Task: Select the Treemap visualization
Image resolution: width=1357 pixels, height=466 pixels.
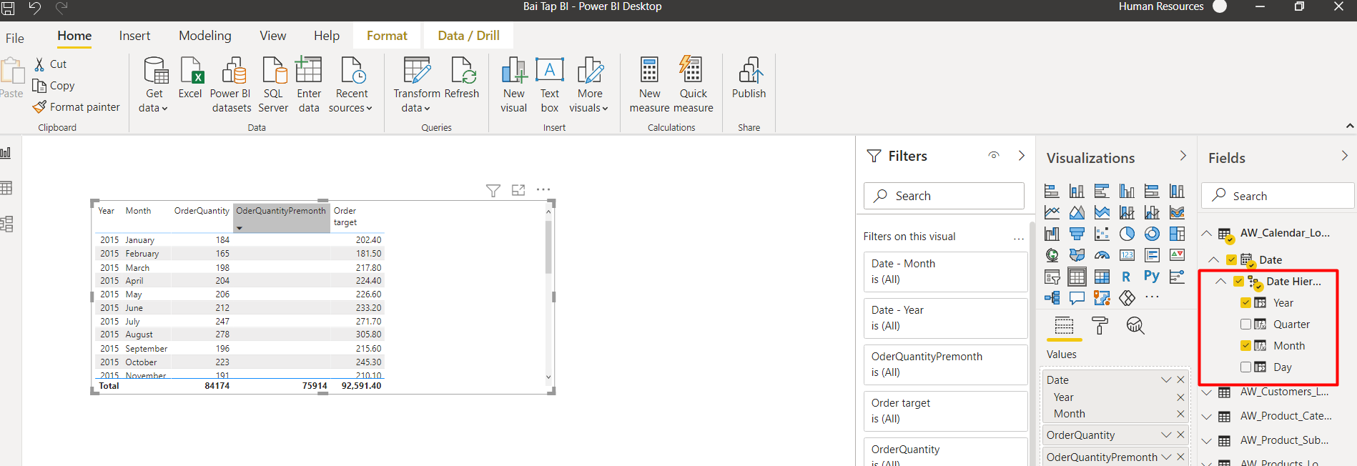Action: [1177, 234]
